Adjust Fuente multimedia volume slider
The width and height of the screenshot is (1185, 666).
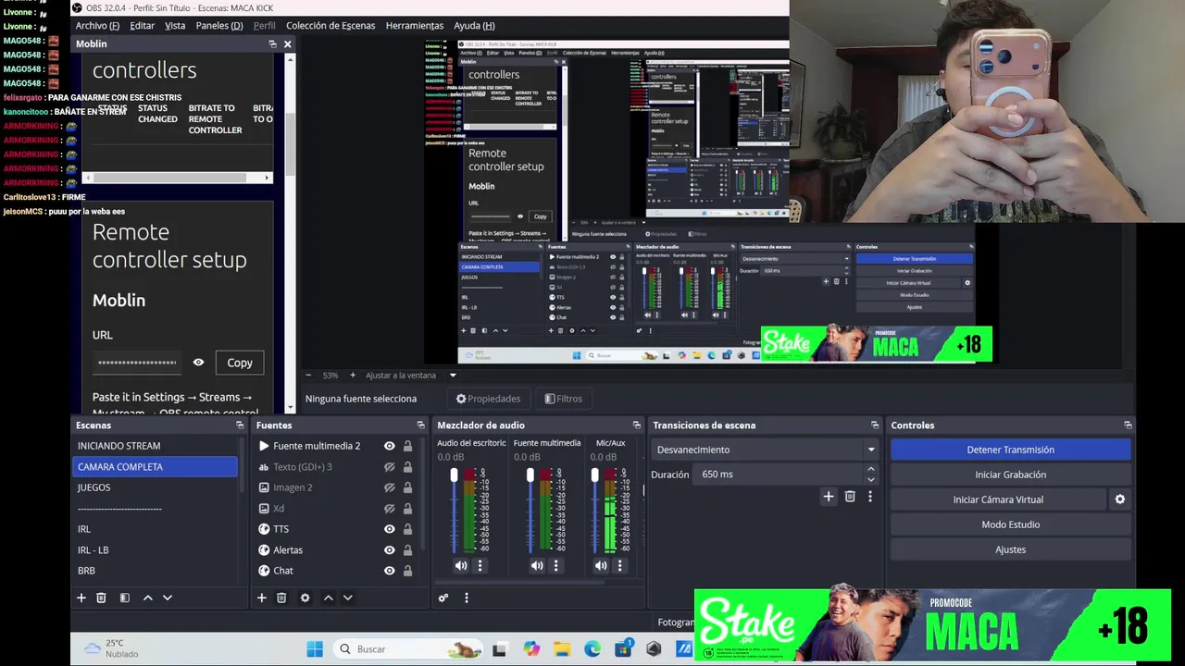[x=530, y=475]
